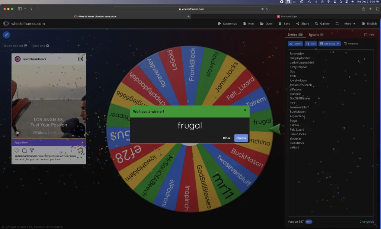Expand the Add image dropdown
The image size is (381, 229).
coord(330,44)
